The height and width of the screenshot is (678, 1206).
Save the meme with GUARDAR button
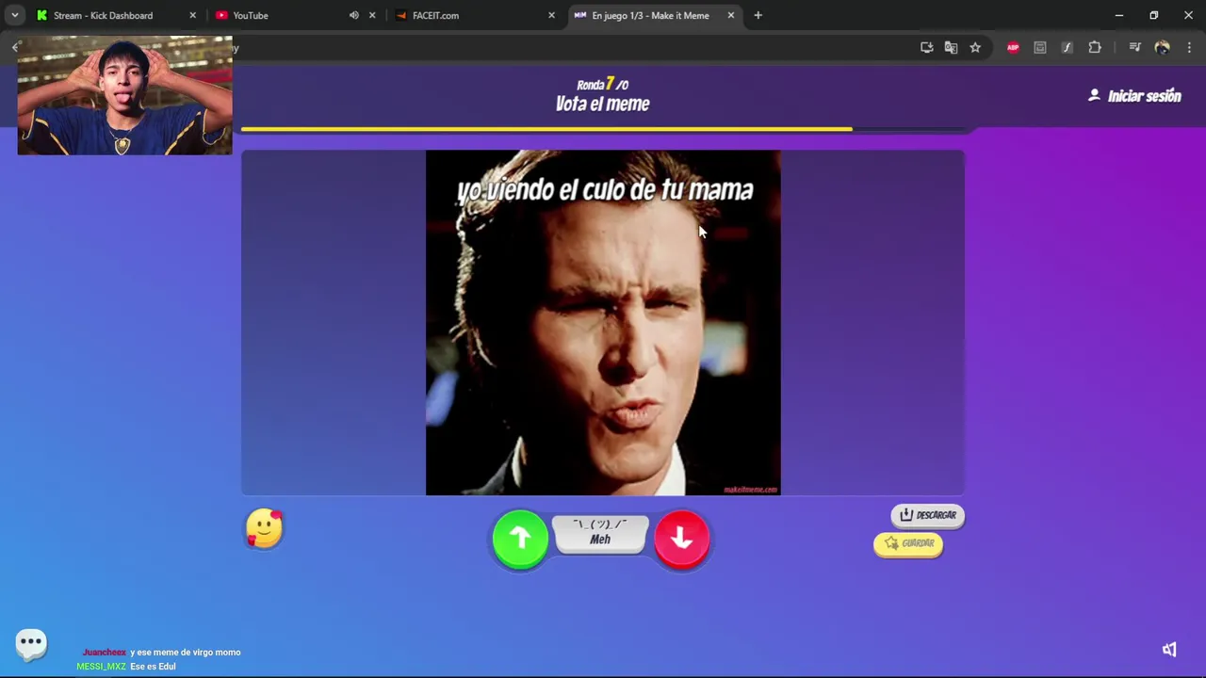[908, 543]
